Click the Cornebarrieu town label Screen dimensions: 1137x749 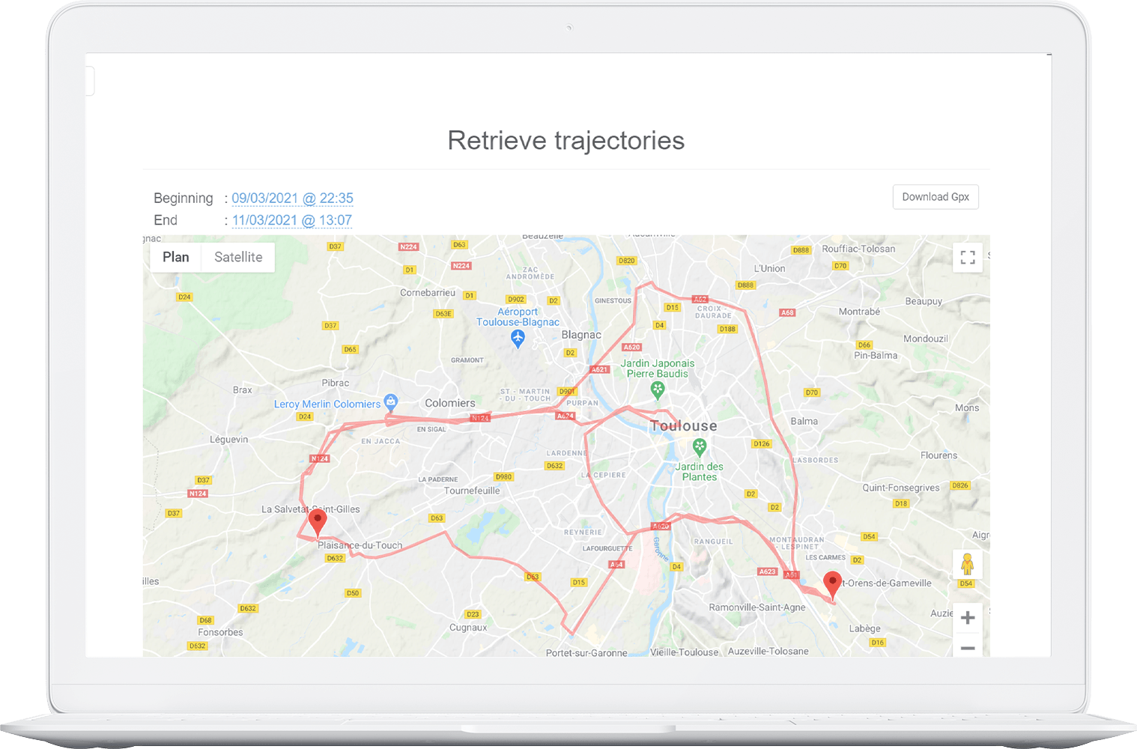tap(428, 293)
